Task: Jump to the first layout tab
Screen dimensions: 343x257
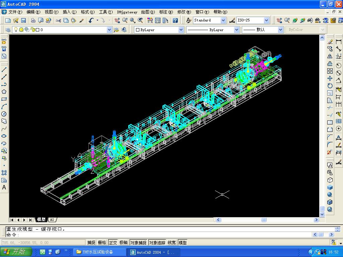Action: coord(12,220)
